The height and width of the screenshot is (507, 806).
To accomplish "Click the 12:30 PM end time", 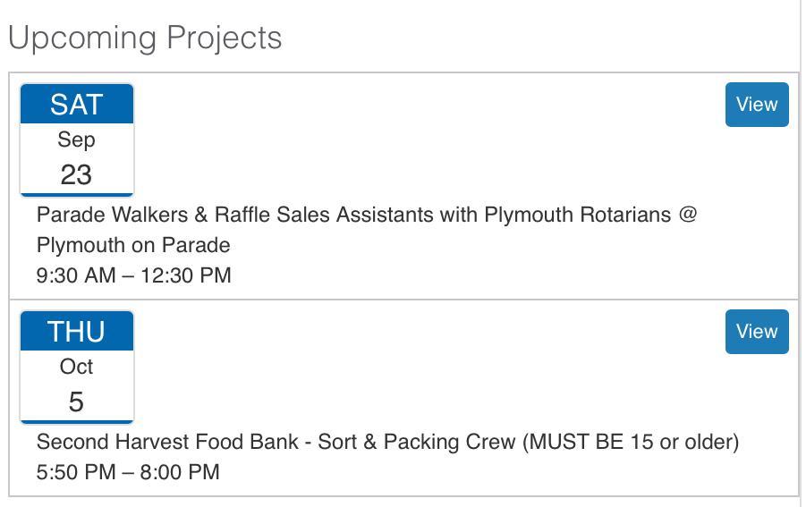I will pos(186,275).
